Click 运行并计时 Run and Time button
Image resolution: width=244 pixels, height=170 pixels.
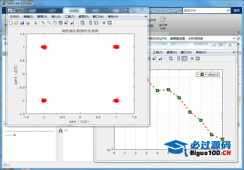click(163, 23)
